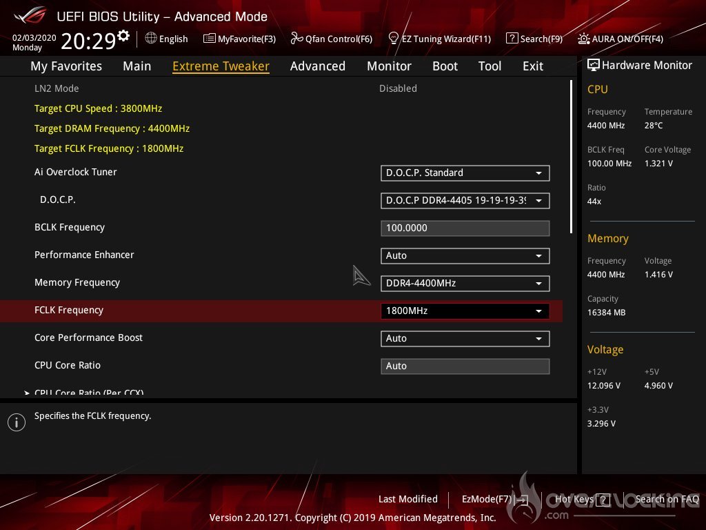Click the 20:29 clock time
Viewport: 706px width, 530px height.
pyautogui.click(x=89, y=41)
